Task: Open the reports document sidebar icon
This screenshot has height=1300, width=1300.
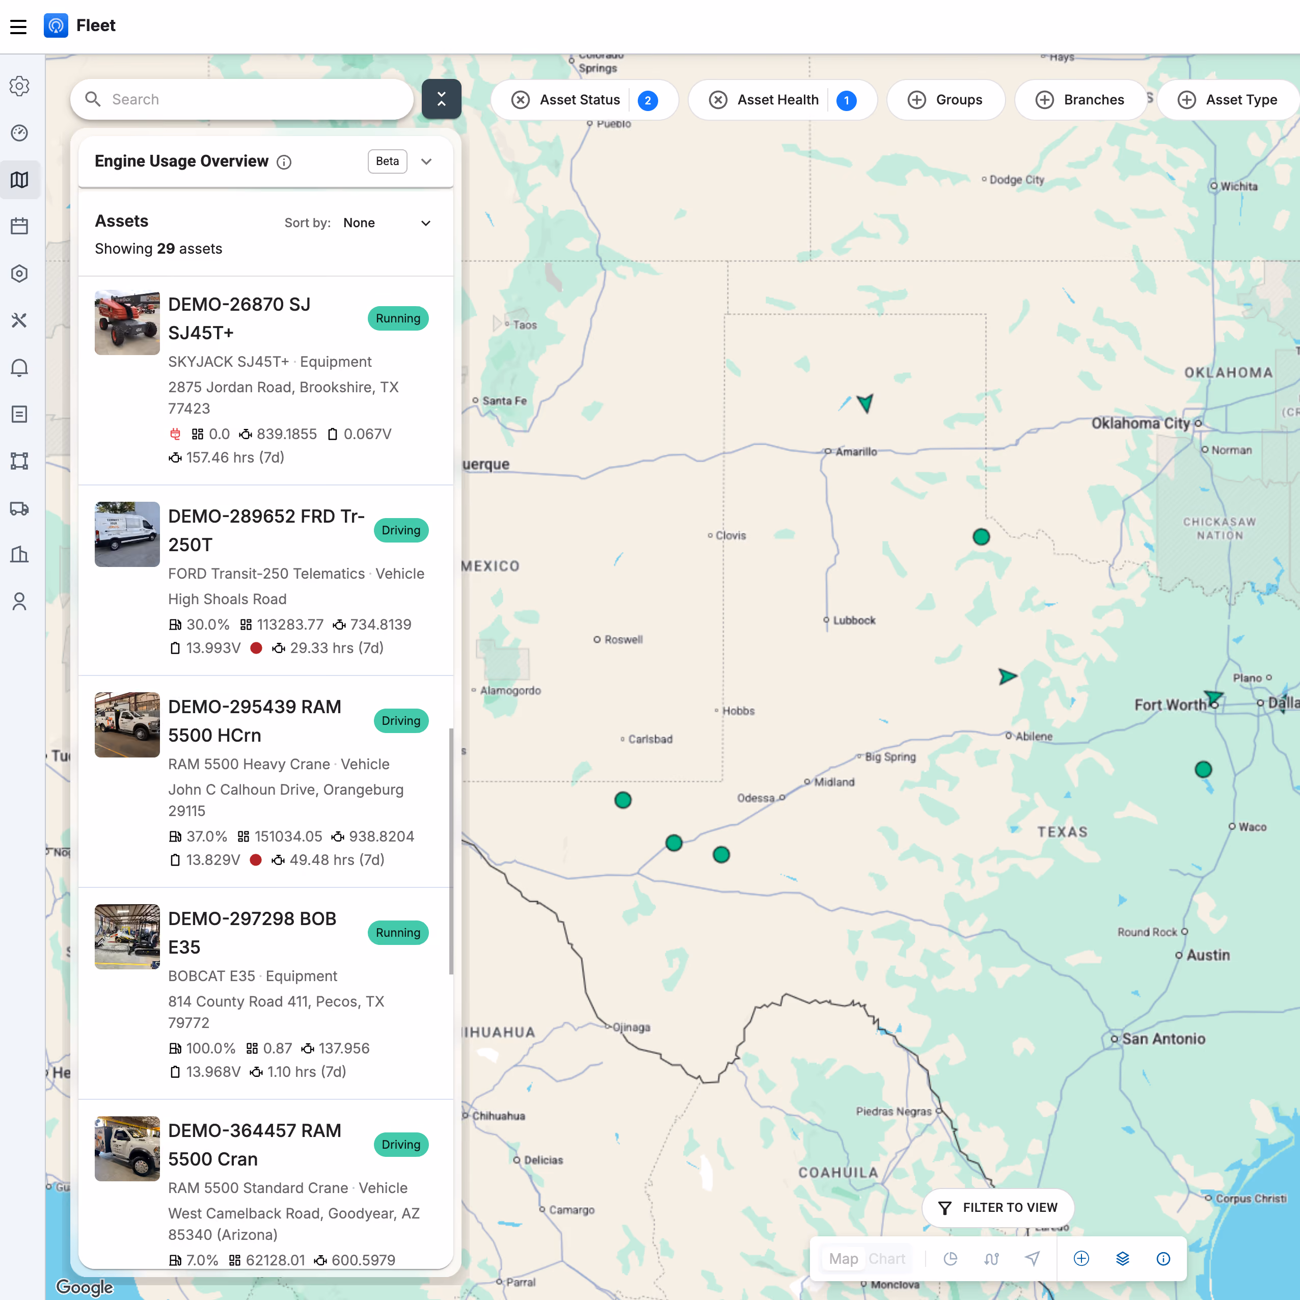Action: tap(19, 414)
